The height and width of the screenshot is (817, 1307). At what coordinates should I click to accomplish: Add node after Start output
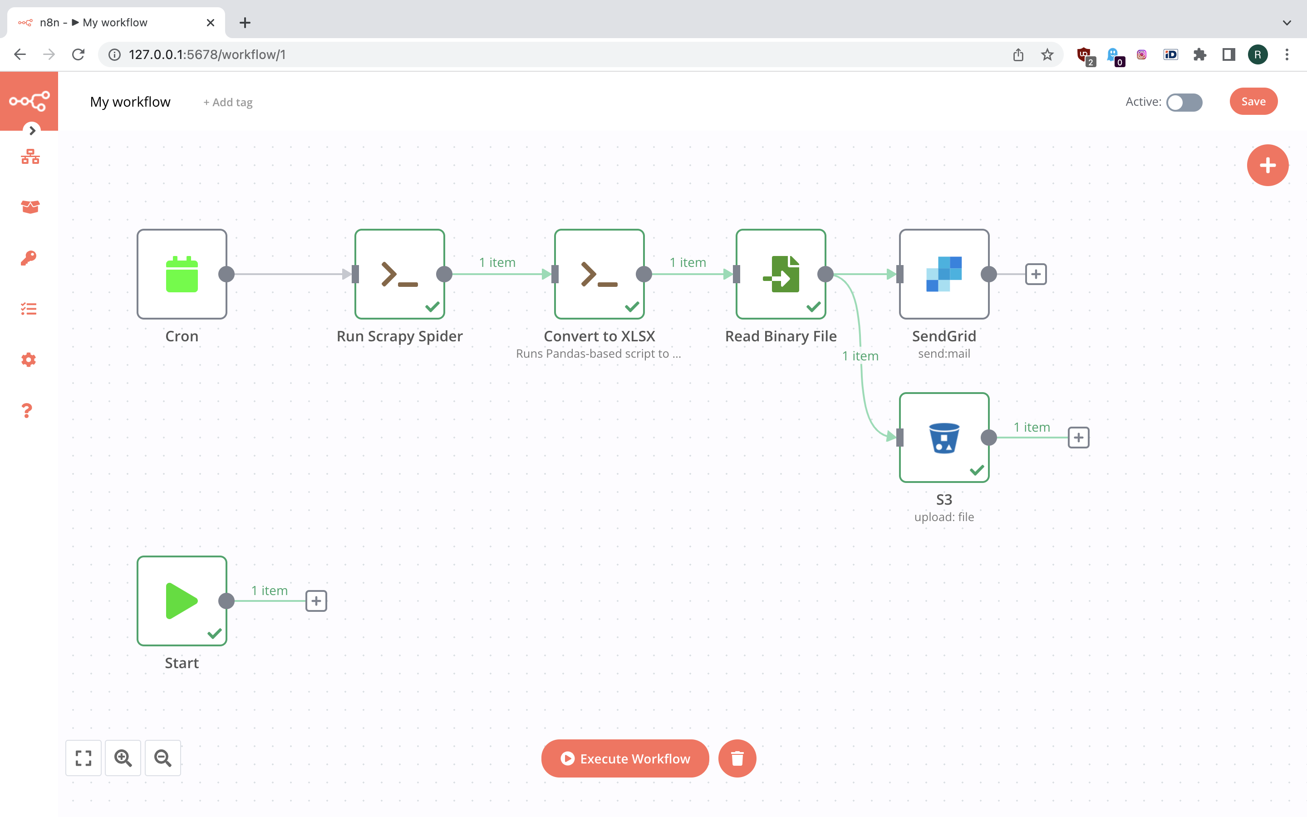pyautogui.click(x=316, y=601)
